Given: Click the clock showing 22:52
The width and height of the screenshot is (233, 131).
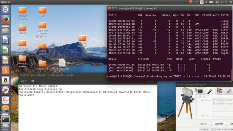Looking at the screenshot, I should (224, 2).
